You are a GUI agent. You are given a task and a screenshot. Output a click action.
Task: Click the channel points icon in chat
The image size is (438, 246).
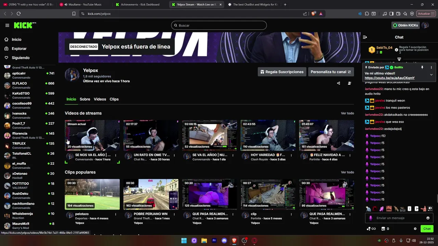[x=371, y=229]
